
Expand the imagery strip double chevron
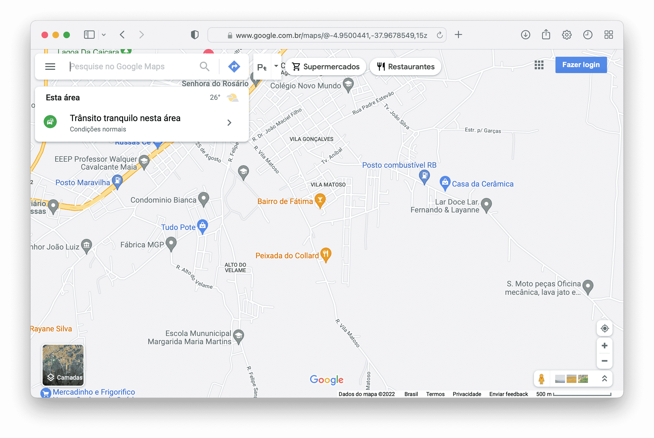[x=605, y=379]
